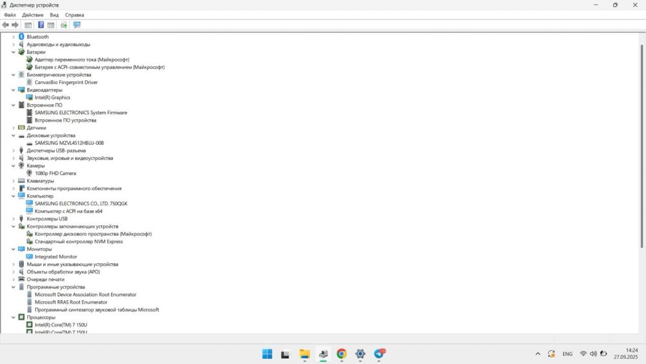Select Microsoft RRAS Root Enumerator
This screenshot has height=364, width=646.
tap(71, 302)
